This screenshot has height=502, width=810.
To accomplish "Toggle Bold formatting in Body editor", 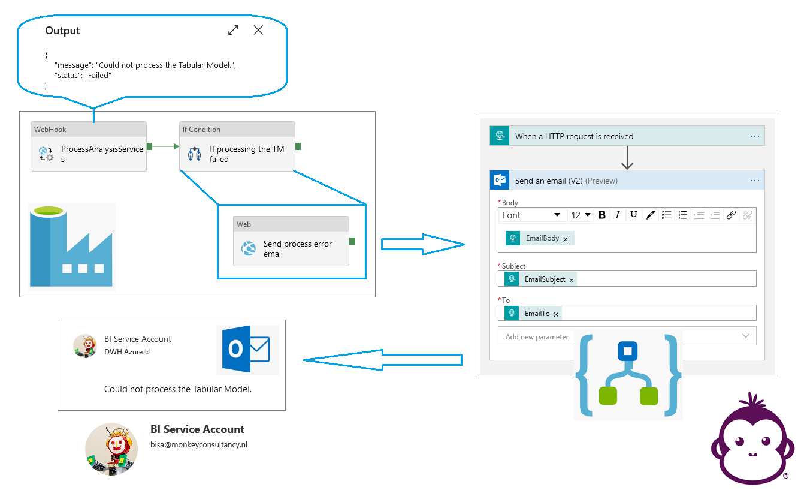I will 602,215.
